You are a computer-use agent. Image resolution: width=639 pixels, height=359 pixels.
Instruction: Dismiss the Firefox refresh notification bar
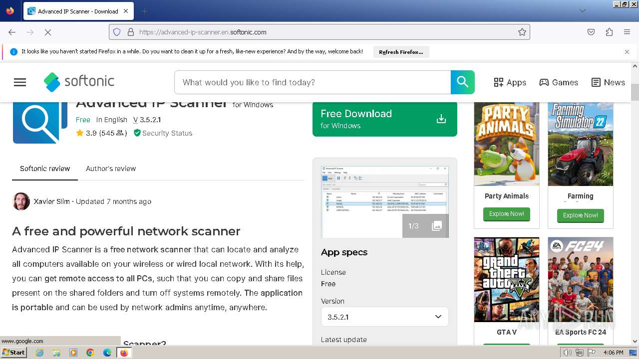click(x=627, y=52)
